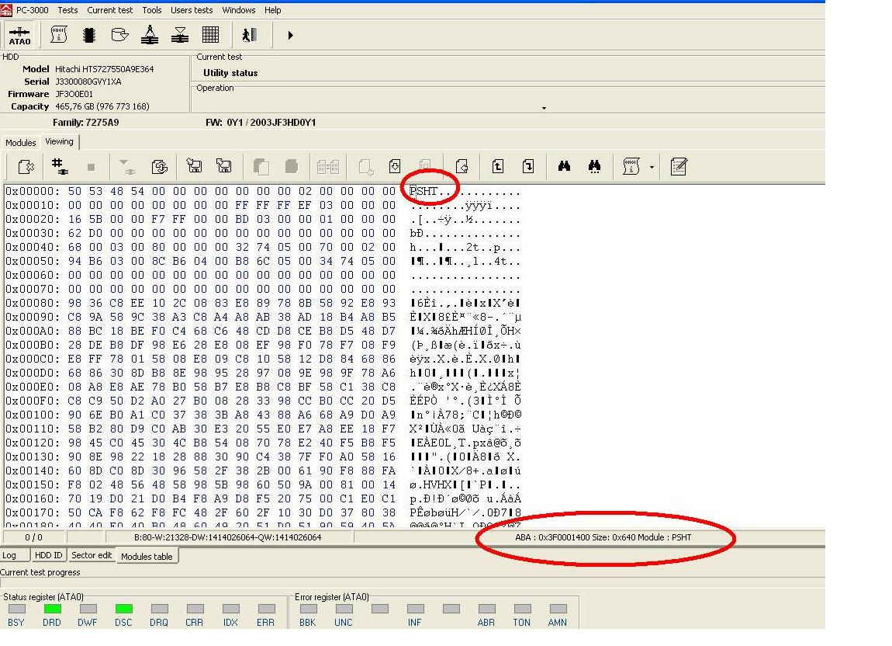Click the DSC status register indicator
Image resolution: width=892 pixels, height=646 pixels.
point(123,609)
